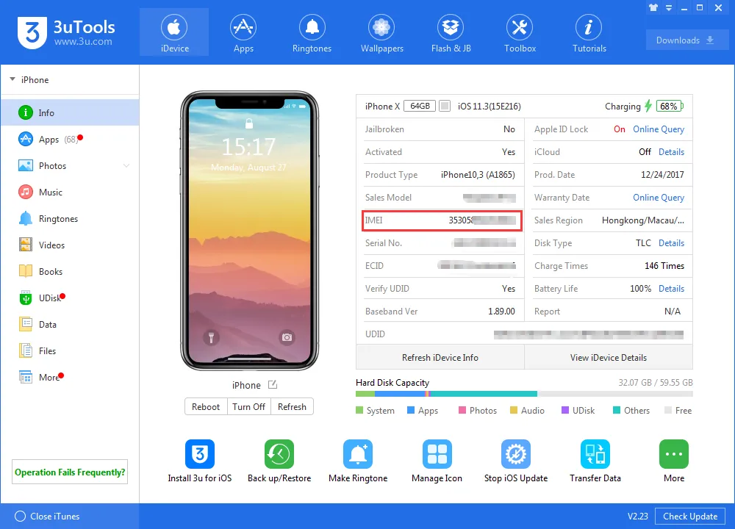Open the title bar dropdown menu arrow
Screen dimensions: 735x529
pyautogui.click(x=669, y=8)
